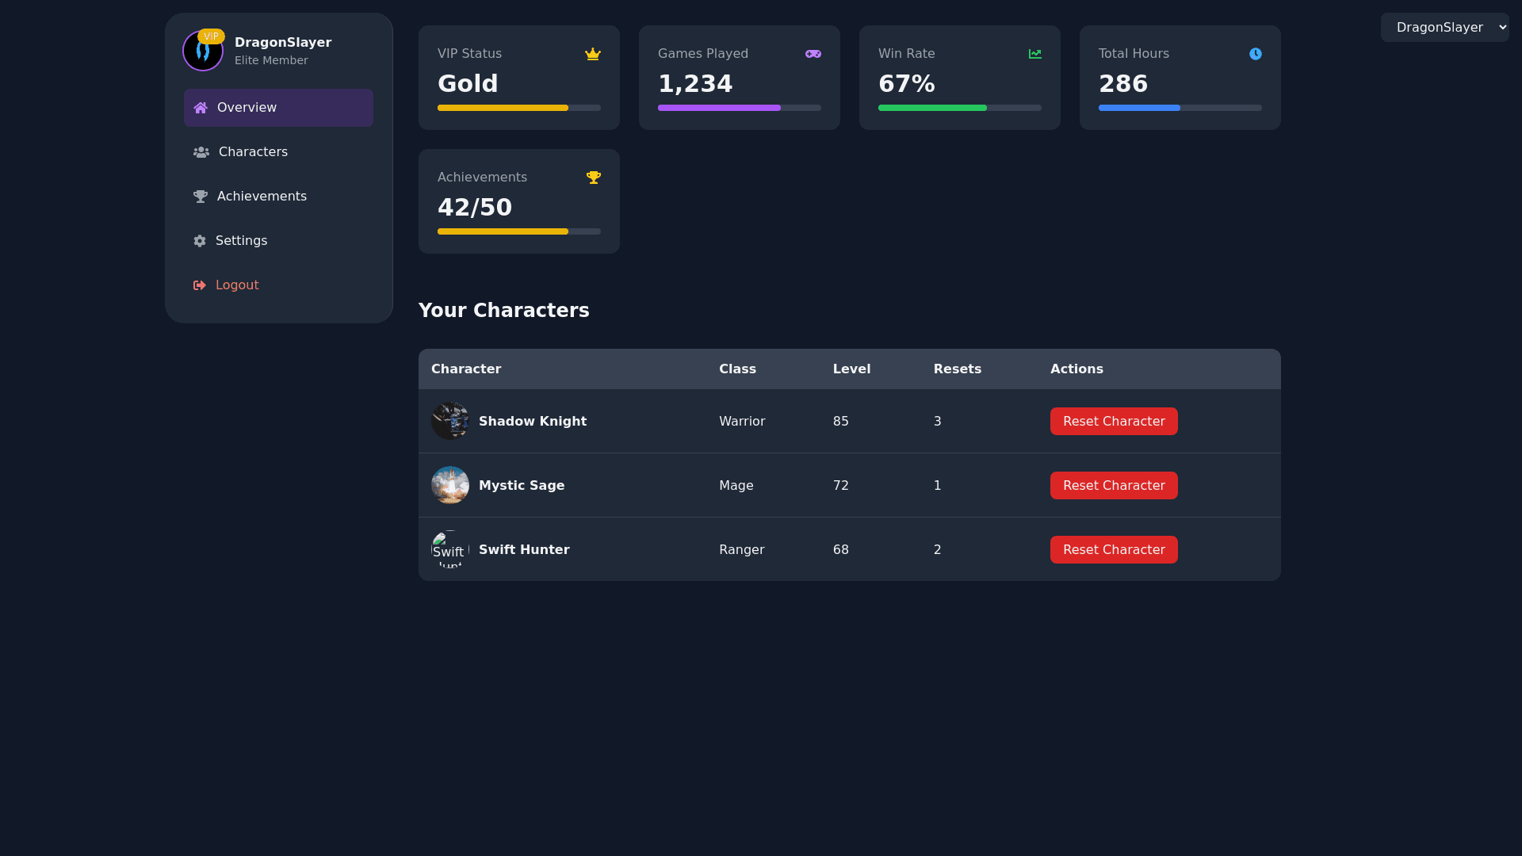Click the gamepad icon on Games Played card
The width and height of the screenshot is (1522, 856).
[813, 54]
